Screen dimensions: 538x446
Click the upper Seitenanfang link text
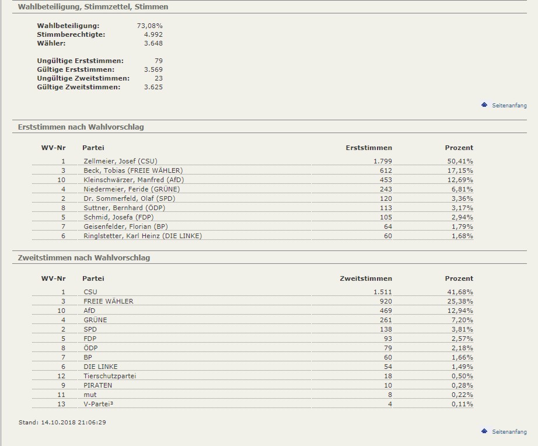(x=509, y=106)
